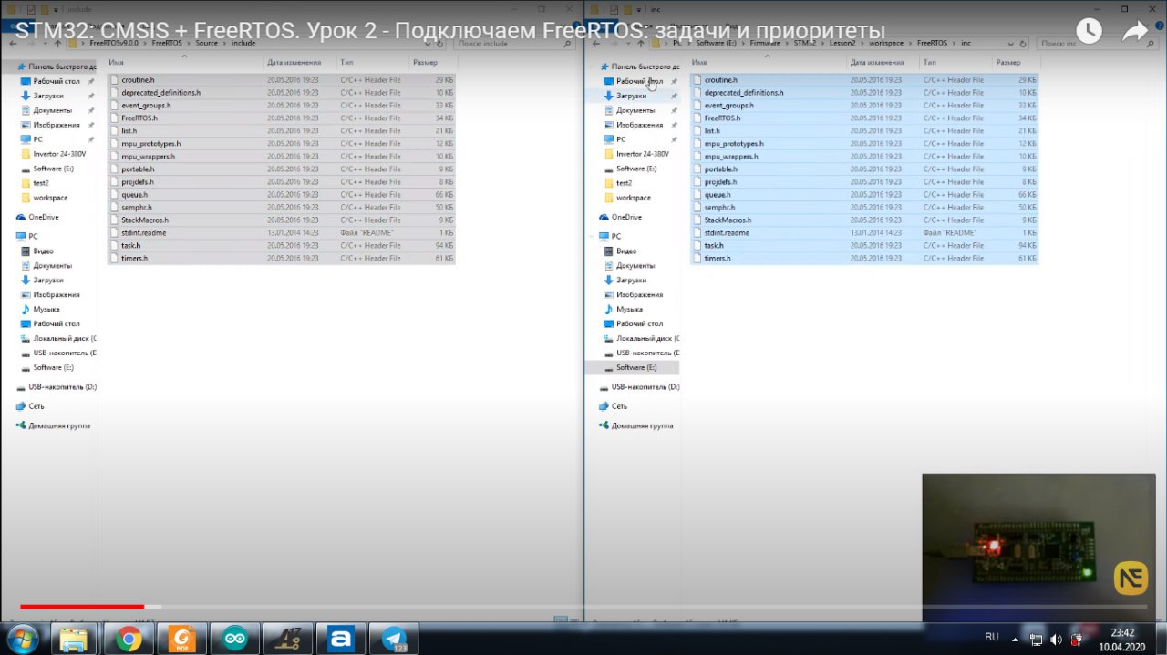Select Видео in the include window sidebar
Image resolution: width=1167 pixels, height=655 pixels.
(x=44, y=251)
